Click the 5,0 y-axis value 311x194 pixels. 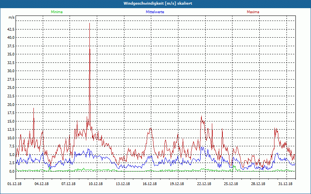(x=12, y=155)
